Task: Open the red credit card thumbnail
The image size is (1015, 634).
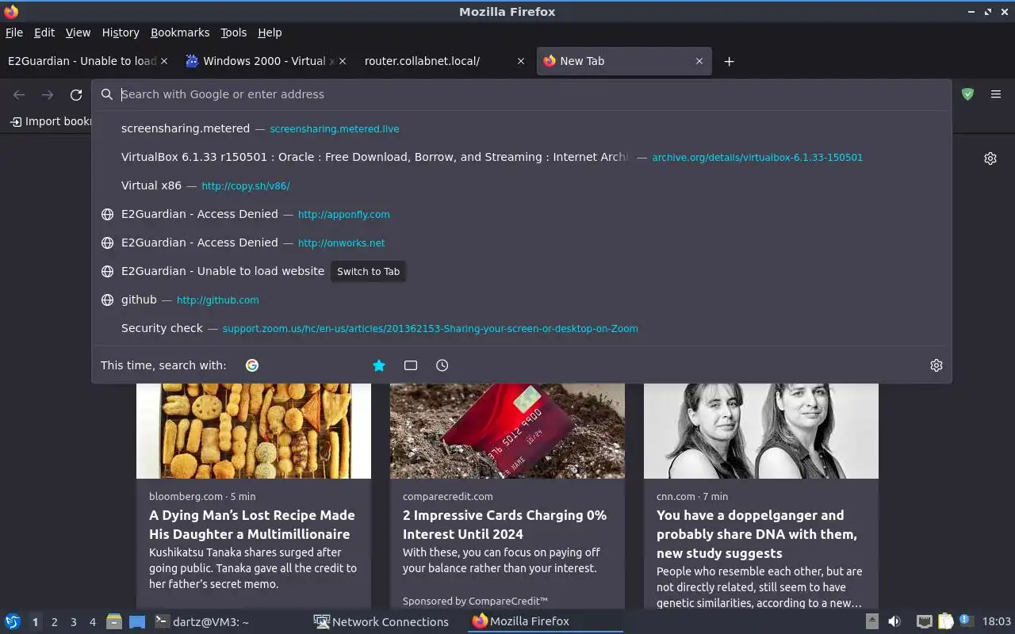Action: pyautogui.click(x=507, y=431)
